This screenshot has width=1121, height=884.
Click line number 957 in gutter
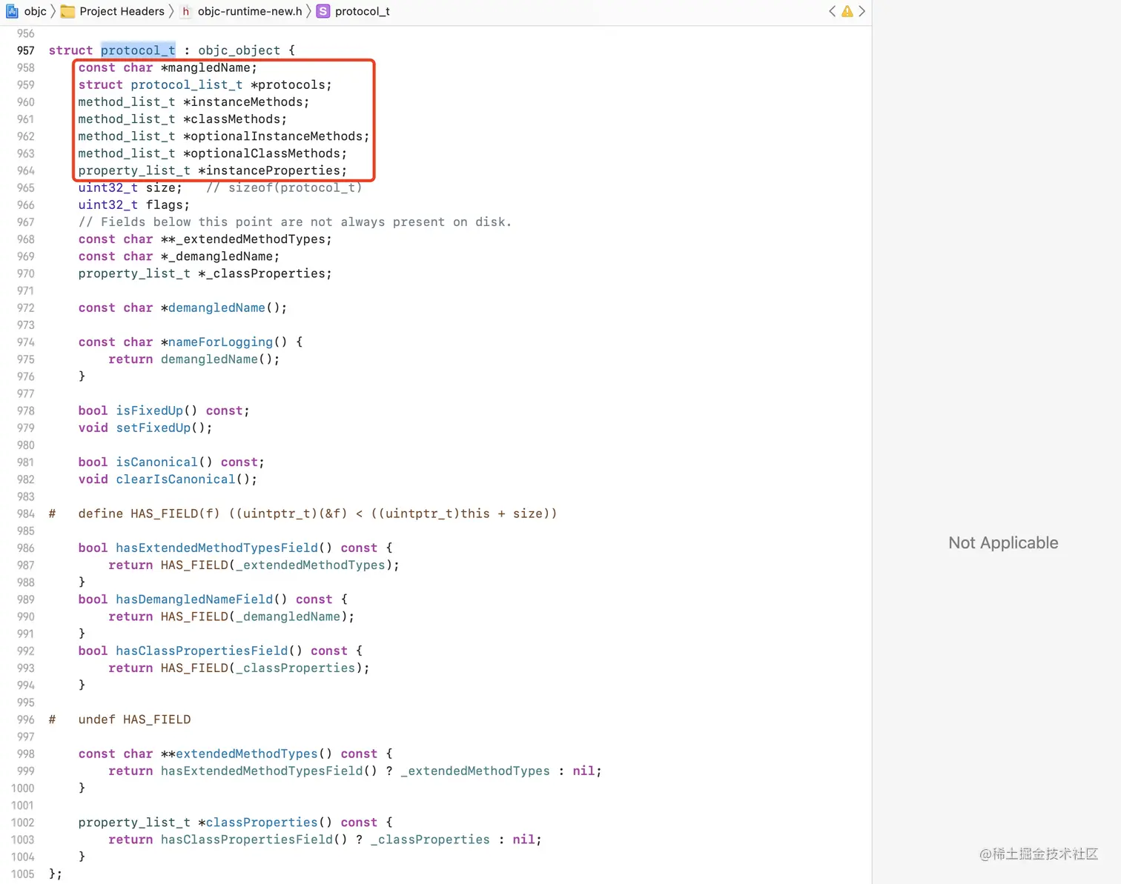click(x=26, y=50)
